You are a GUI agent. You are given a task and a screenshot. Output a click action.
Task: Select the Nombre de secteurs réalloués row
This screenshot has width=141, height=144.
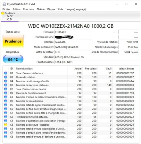tap(69, 85)
